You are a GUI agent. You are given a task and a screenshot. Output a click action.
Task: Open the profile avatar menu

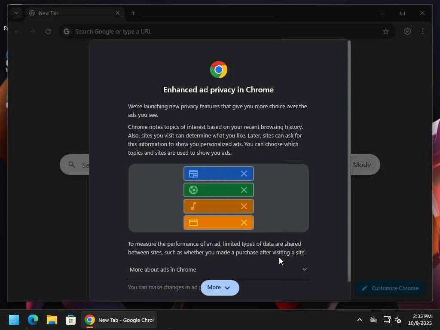(407, 31)
